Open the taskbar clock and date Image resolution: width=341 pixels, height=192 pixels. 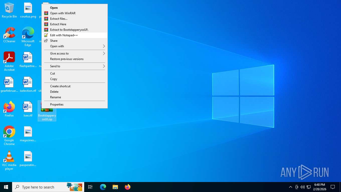click(319, 187)
